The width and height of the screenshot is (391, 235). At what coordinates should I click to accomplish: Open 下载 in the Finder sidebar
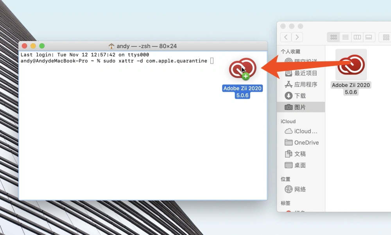click(301, 96)
